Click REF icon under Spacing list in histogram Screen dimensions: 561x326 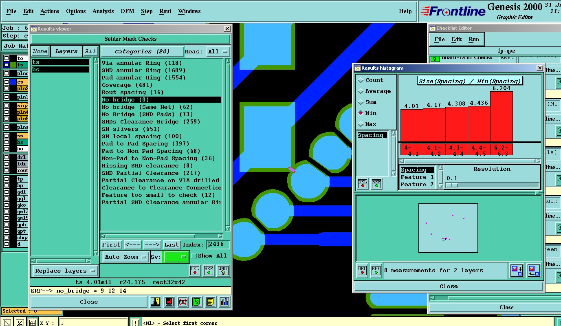coord(376,184)
